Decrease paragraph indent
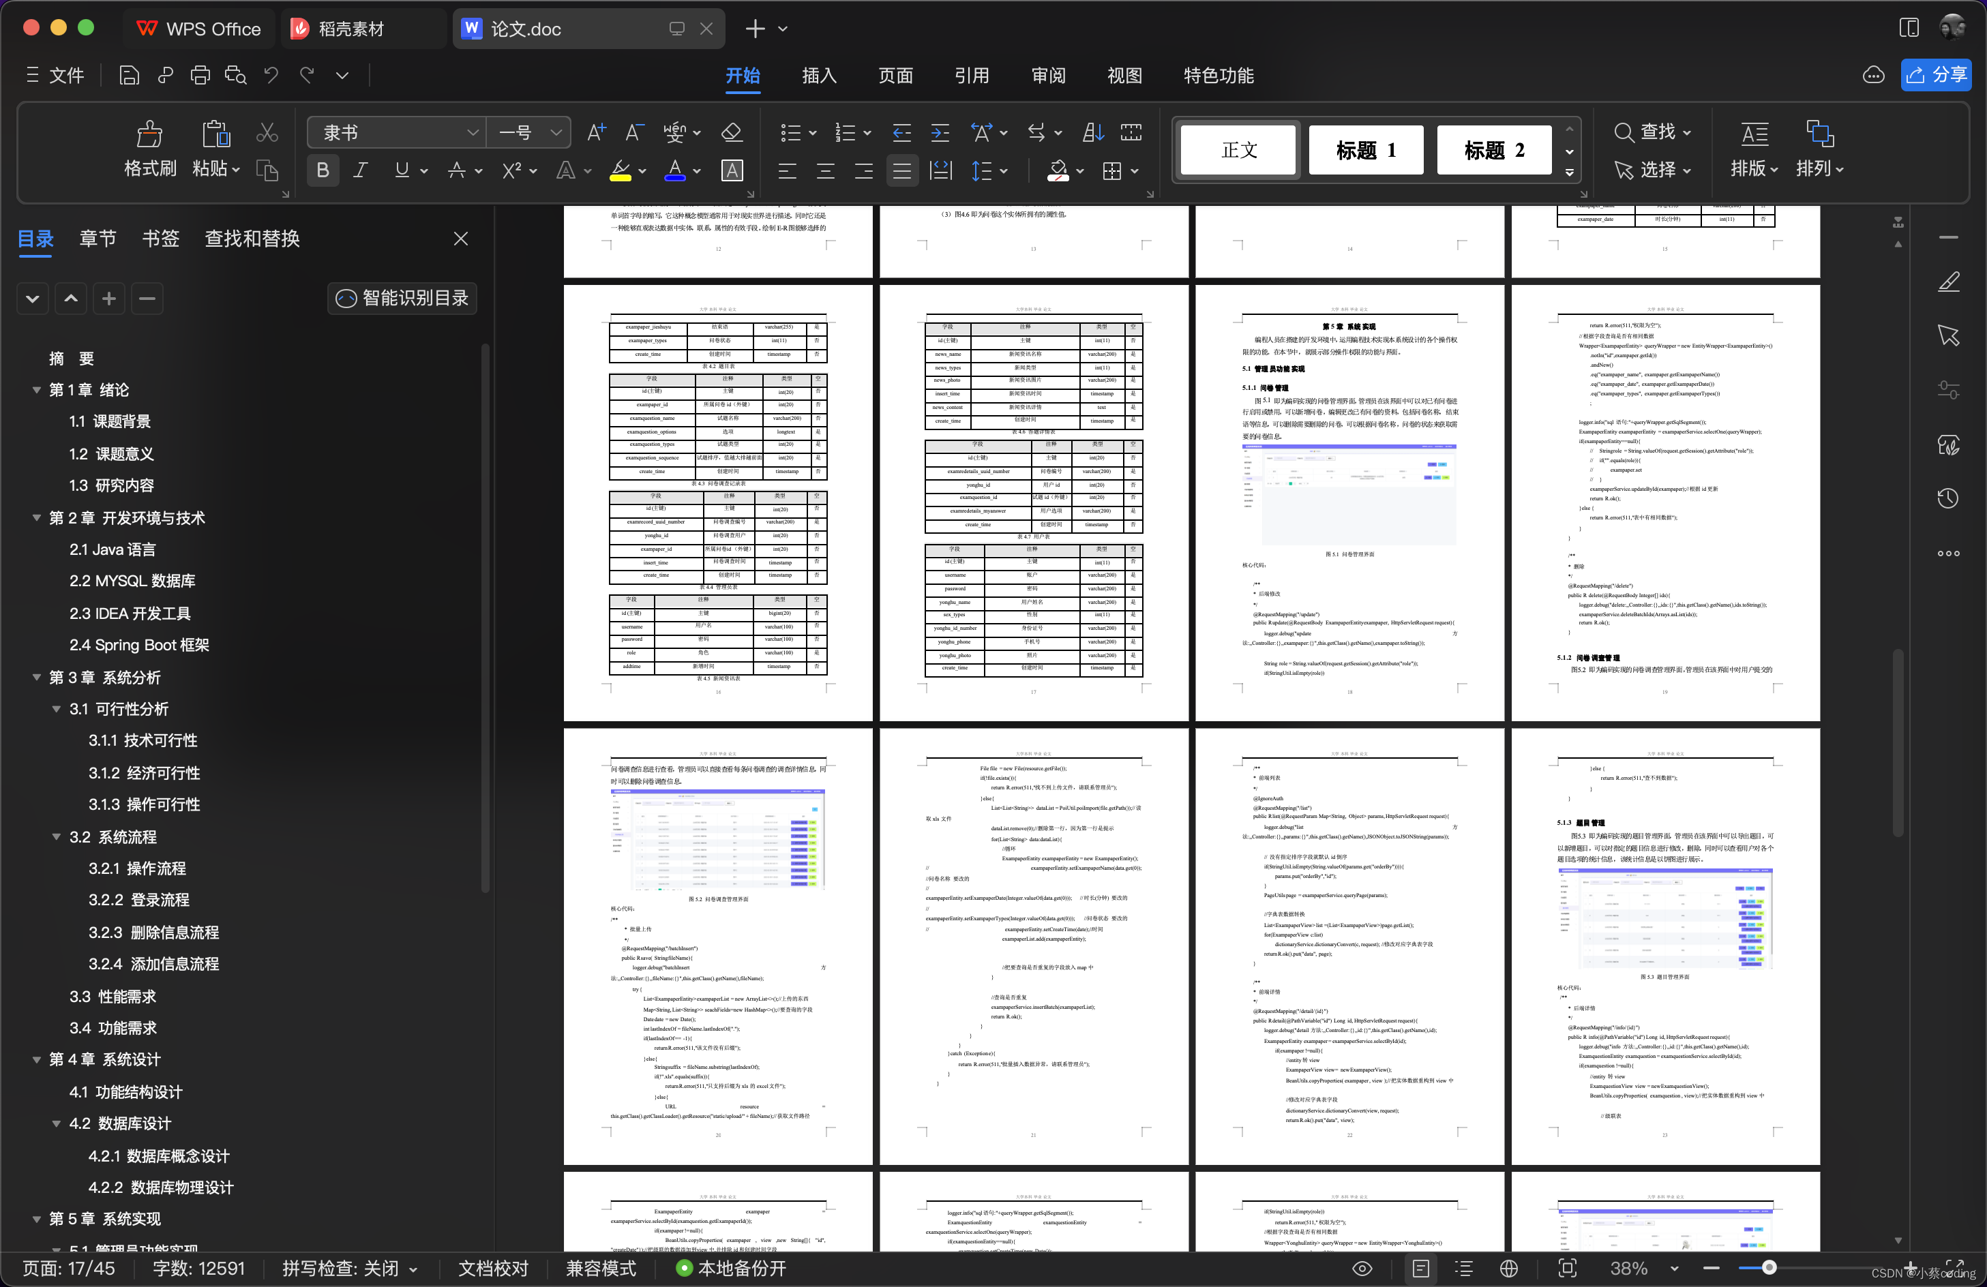Screen dimensions: 1987x1287 click(x=901, y=132)
